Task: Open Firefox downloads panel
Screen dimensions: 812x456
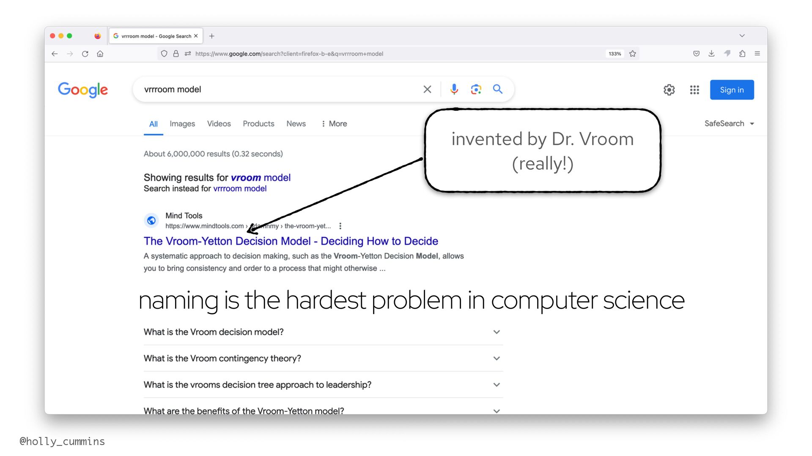Action: click(x=711, y=54)
